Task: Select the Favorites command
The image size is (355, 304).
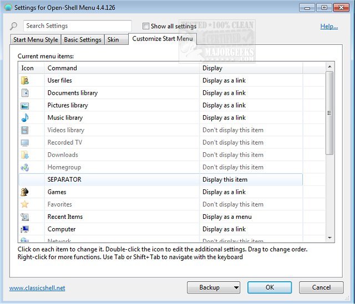Action: [x=60, y=204]
